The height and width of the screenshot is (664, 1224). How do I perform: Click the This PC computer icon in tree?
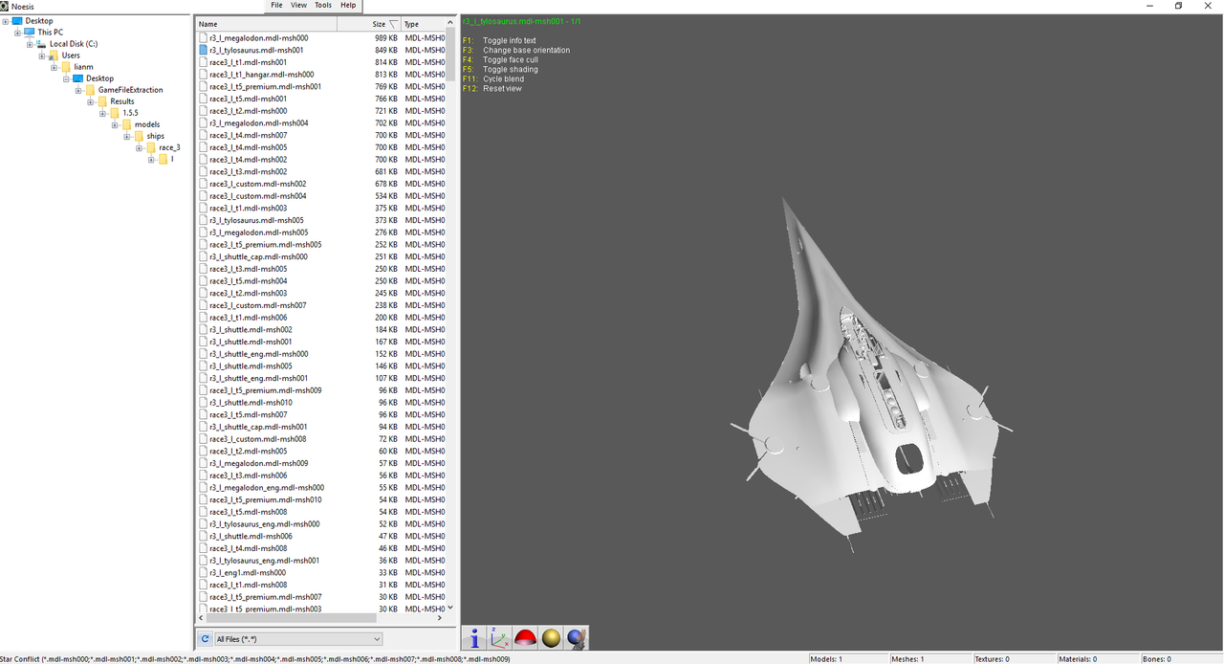30,32
